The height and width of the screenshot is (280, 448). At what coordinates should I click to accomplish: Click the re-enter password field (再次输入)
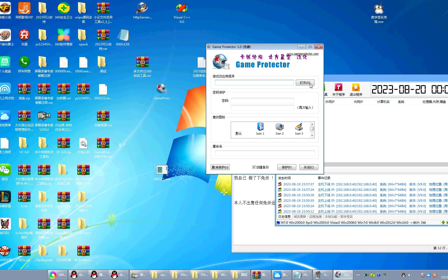point(262,108)
